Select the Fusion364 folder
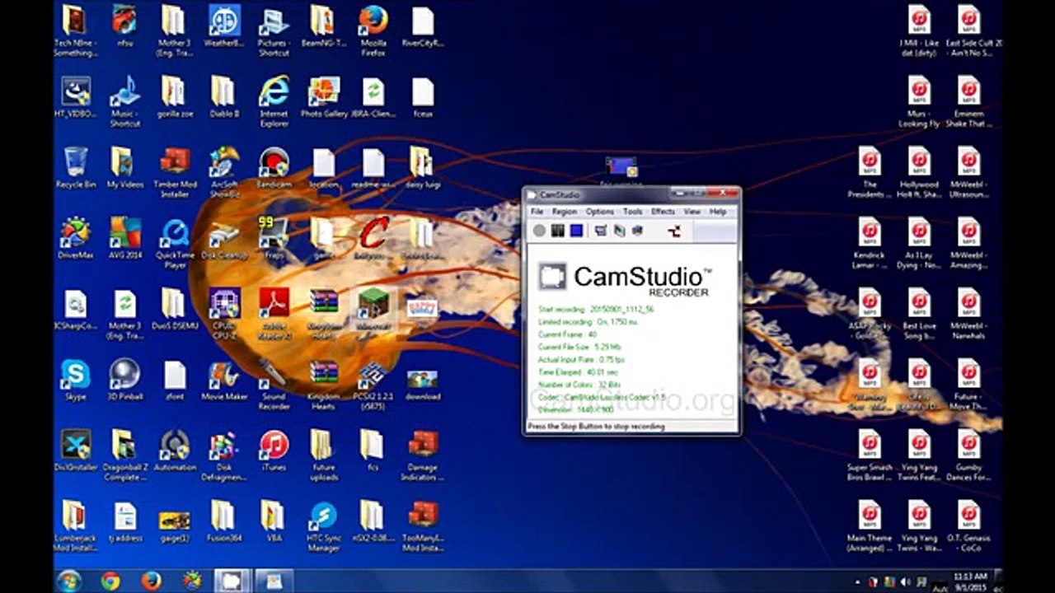The height and width of the screenshot is (593, 1055). pos(224,522)
